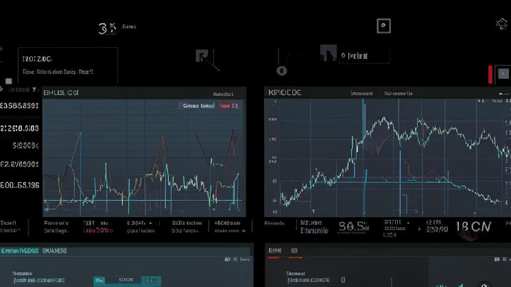Expand the triangle next to '0 3O4Fs'
The height and width of the screenshot is (287, 511).
click(x=150, y=223)
